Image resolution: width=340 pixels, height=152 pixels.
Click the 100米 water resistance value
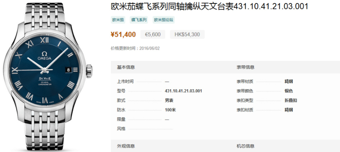[170, 110]
